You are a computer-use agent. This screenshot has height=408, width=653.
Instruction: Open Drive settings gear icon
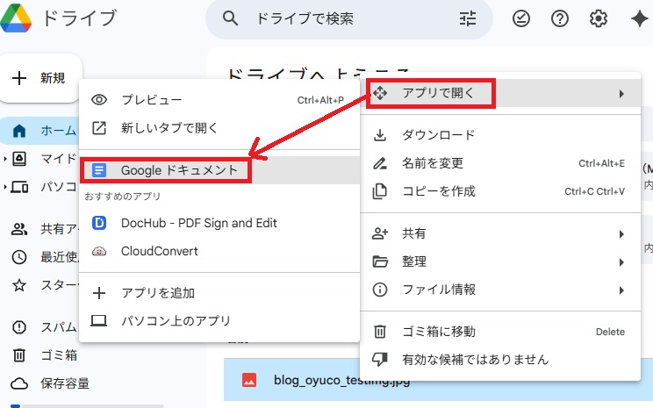tap(599, 19)
